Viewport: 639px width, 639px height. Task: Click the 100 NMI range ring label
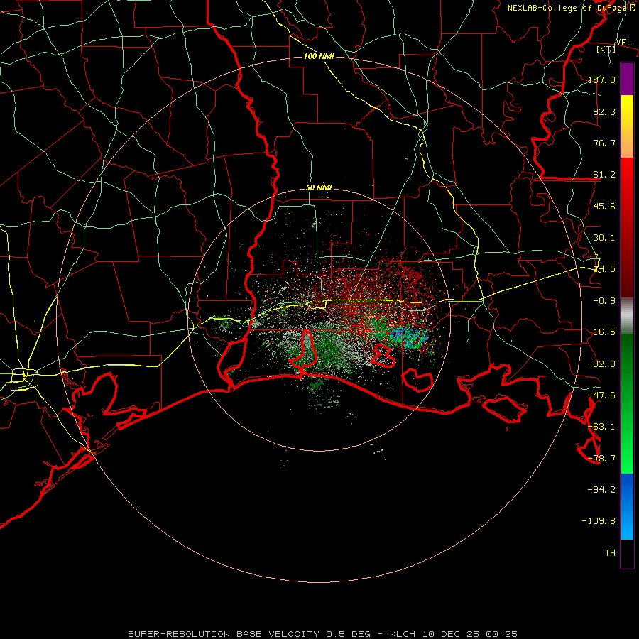[x=319, y=56]
